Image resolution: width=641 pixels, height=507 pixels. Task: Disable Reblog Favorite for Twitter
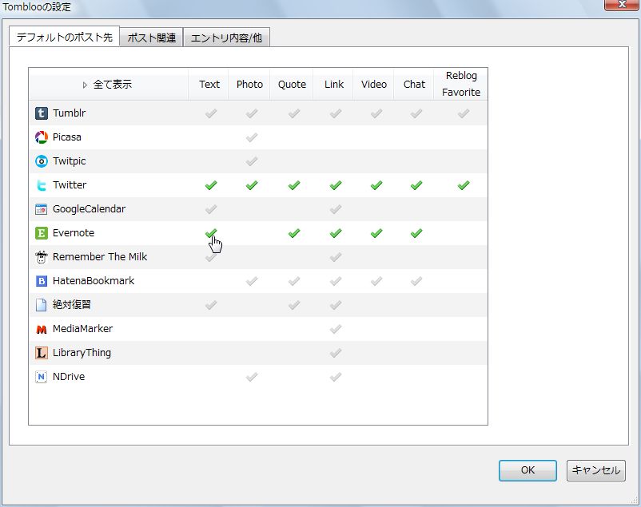[464, 185]
